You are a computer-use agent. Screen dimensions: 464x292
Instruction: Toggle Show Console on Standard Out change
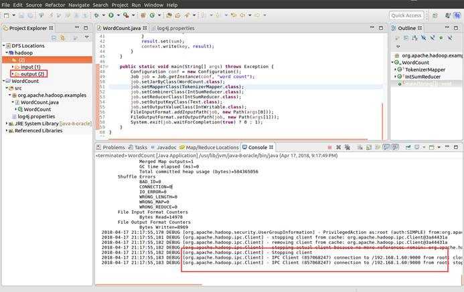coord(386,147)
